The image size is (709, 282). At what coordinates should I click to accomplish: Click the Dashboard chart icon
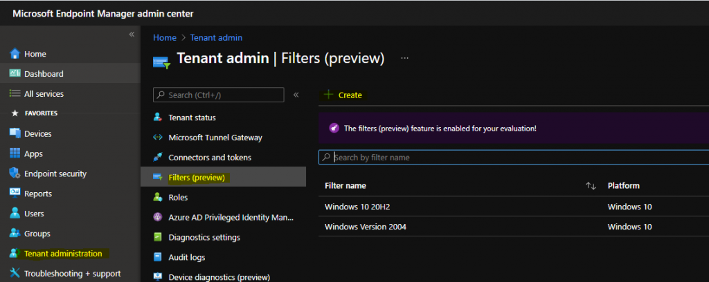tap(15, 73)
